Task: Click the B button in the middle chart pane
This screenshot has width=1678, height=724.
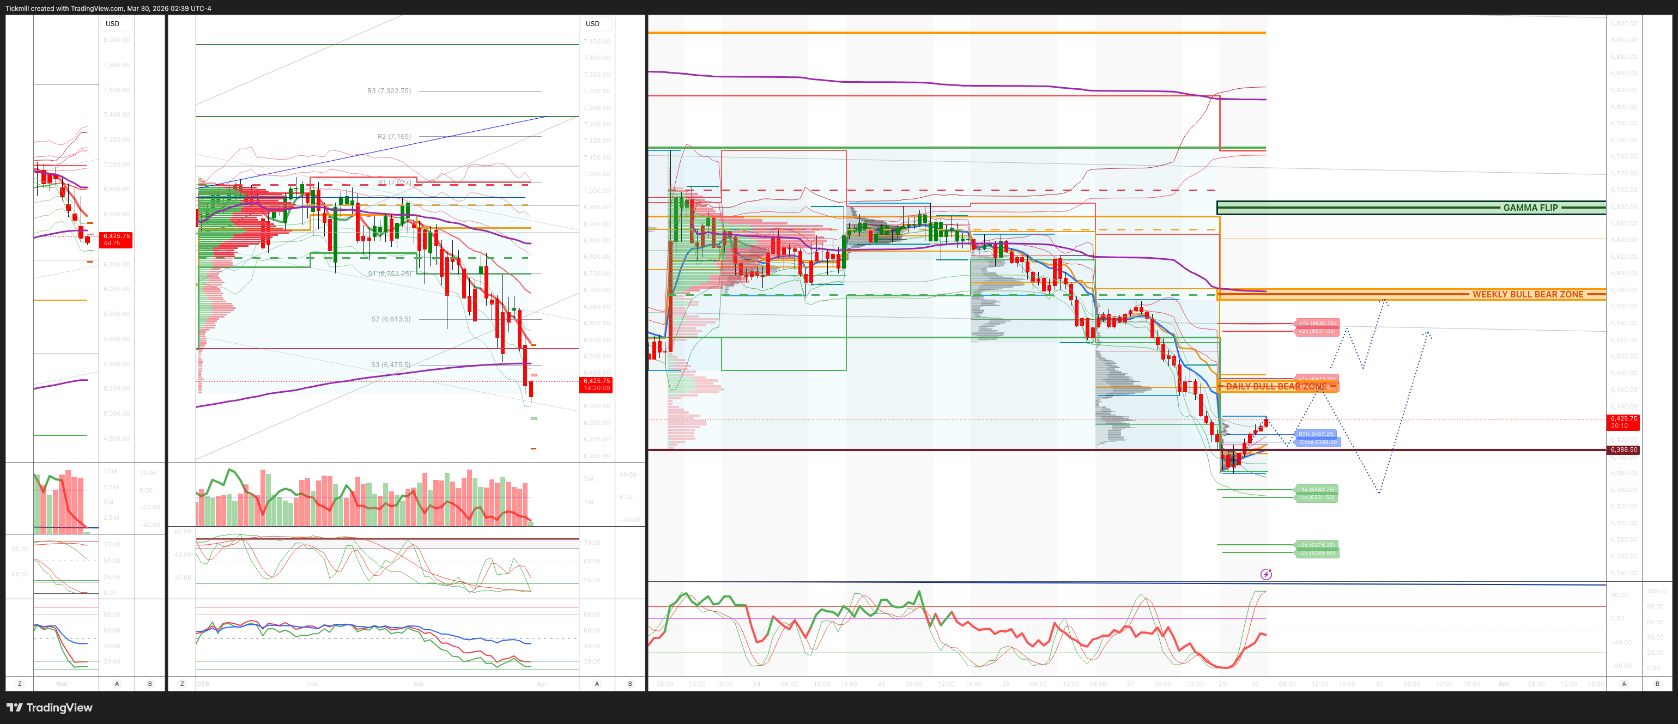Action: (x=630, y=684)
